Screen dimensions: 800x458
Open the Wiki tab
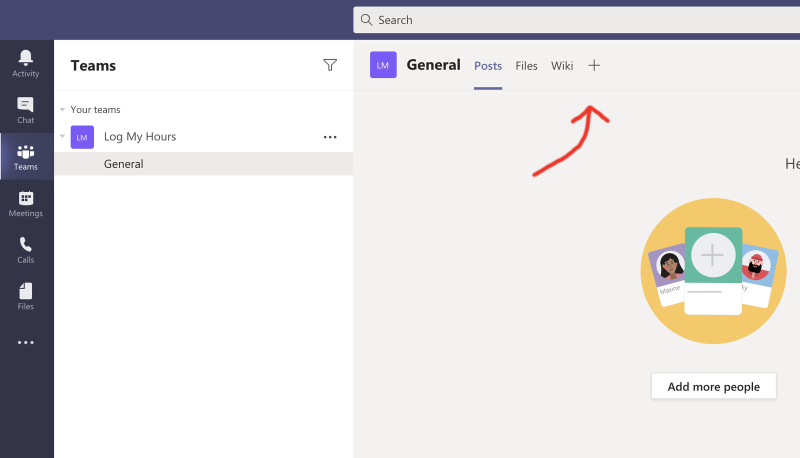point(562,66)
